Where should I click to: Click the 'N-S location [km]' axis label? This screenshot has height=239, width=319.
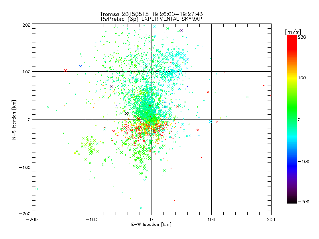pyautogui.click(x=14, y=119)
